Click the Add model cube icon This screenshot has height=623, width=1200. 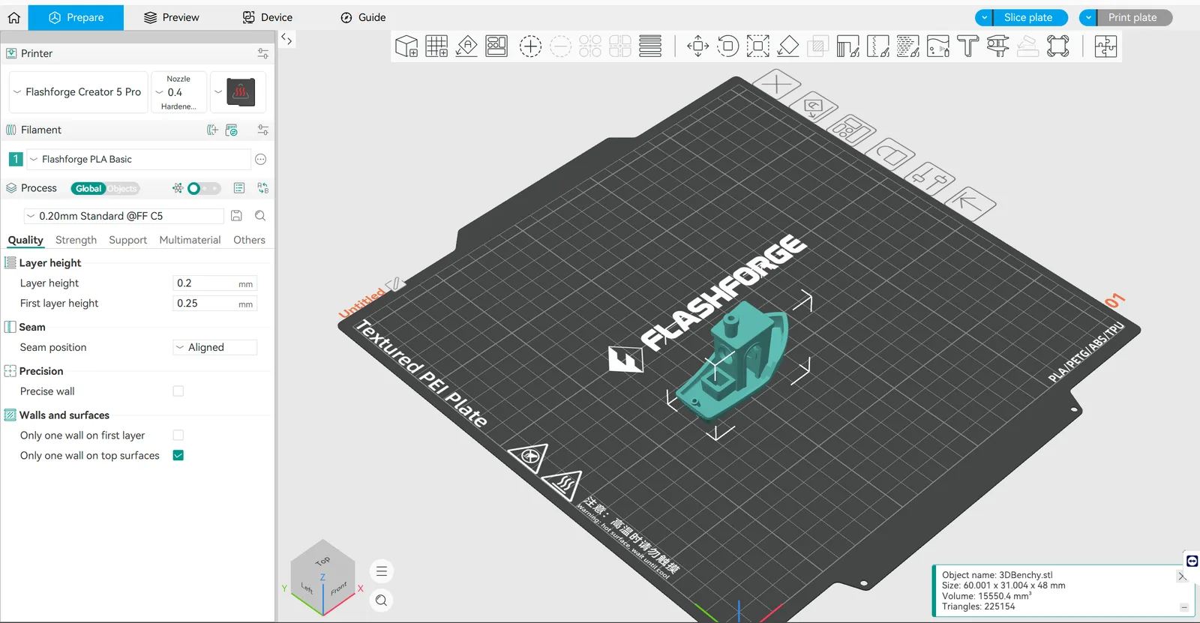pyautogui.click(x=406, y=46)
